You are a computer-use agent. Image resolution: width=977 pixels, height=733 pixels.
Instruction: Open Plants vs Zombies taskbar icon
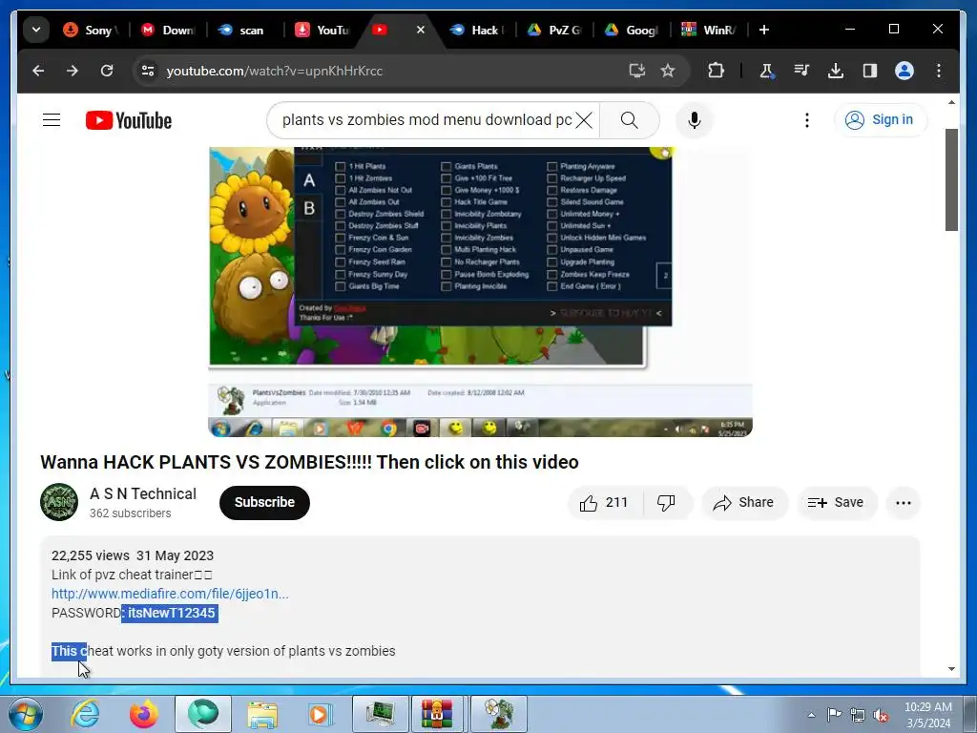point(499,714)
